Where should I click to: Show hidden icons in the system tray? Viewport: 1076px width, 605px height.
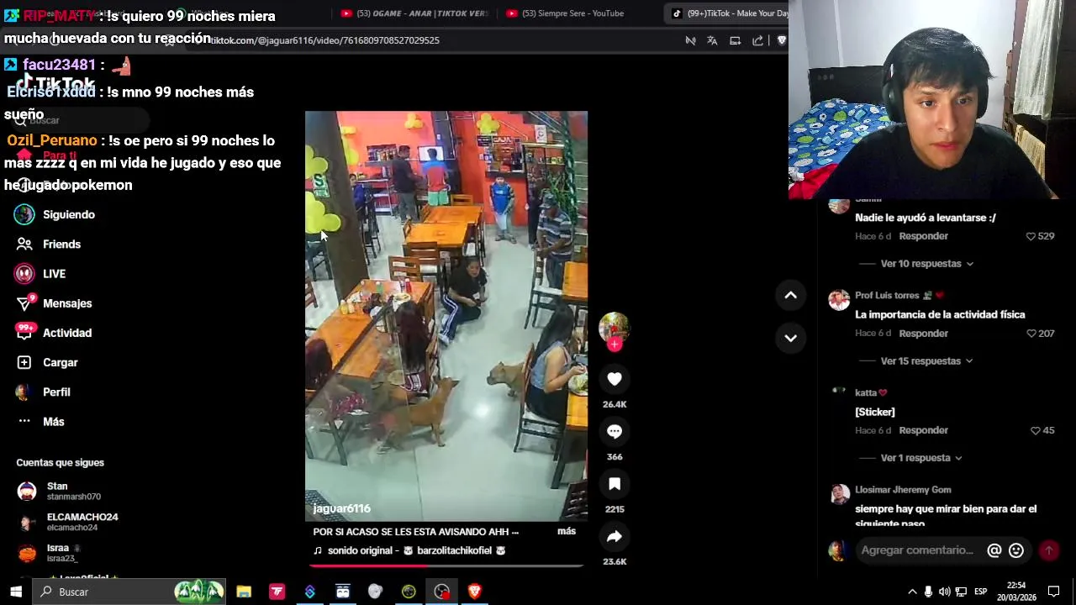click(912, 592)
